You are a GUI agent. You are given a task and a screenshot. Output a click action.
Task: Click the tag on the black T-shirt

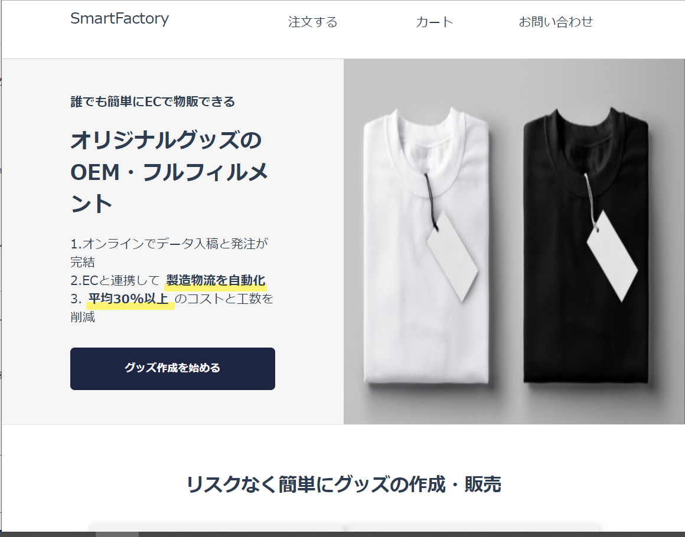pyautogui.click(x=612, y=256)
